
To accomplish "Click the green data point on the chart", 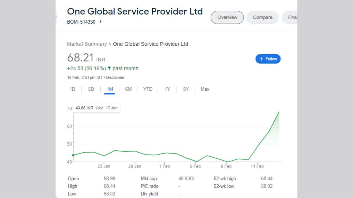I will coord(73,155).
